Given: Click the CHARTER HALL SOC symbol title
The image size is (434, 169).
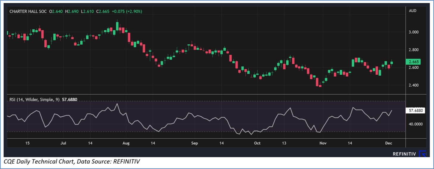Looking at the screenshot, I should [28, 11].
